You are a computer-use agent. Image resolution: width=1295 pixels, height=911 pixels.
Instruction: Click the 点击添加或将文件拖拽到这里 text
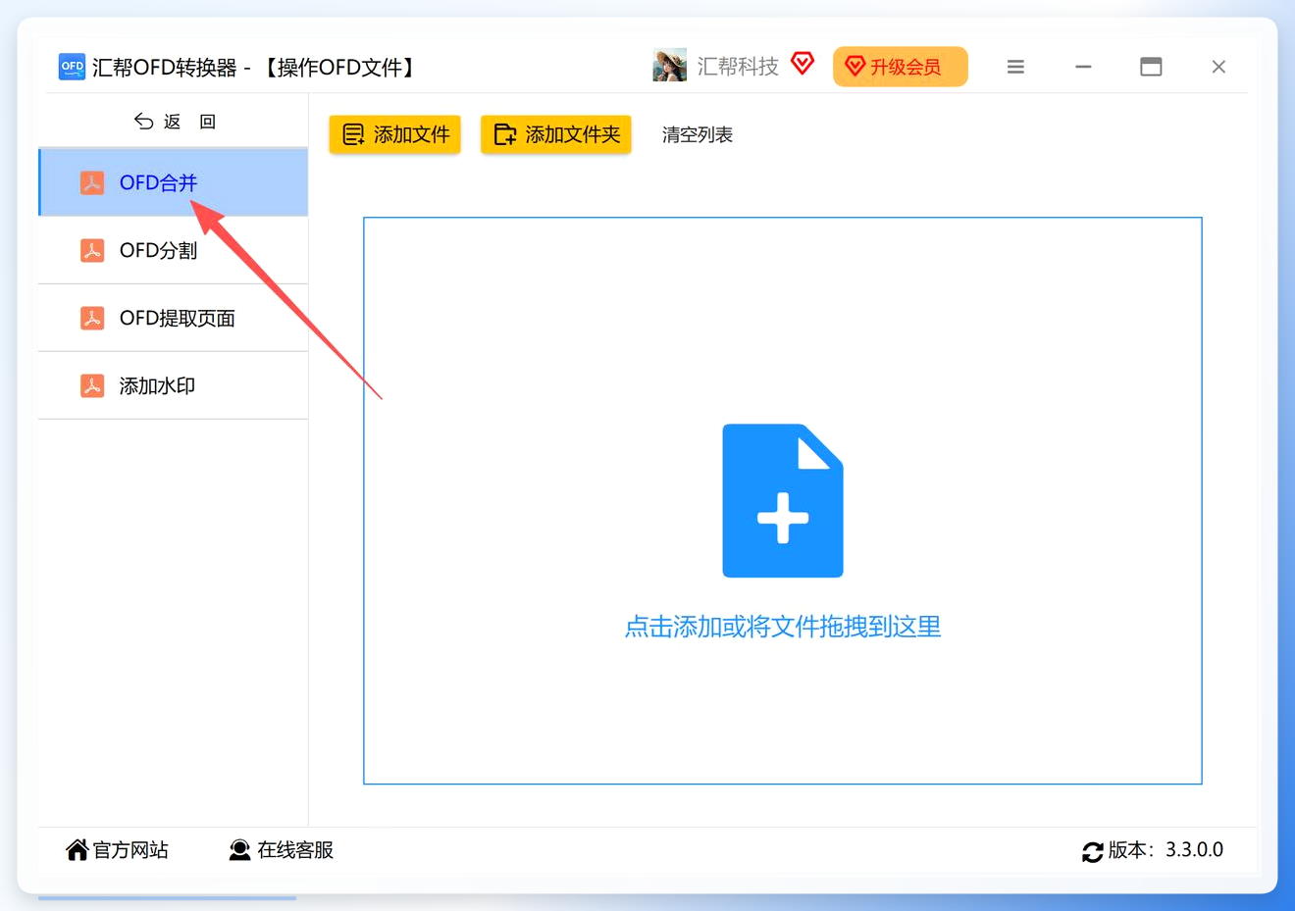pos(783,627)
